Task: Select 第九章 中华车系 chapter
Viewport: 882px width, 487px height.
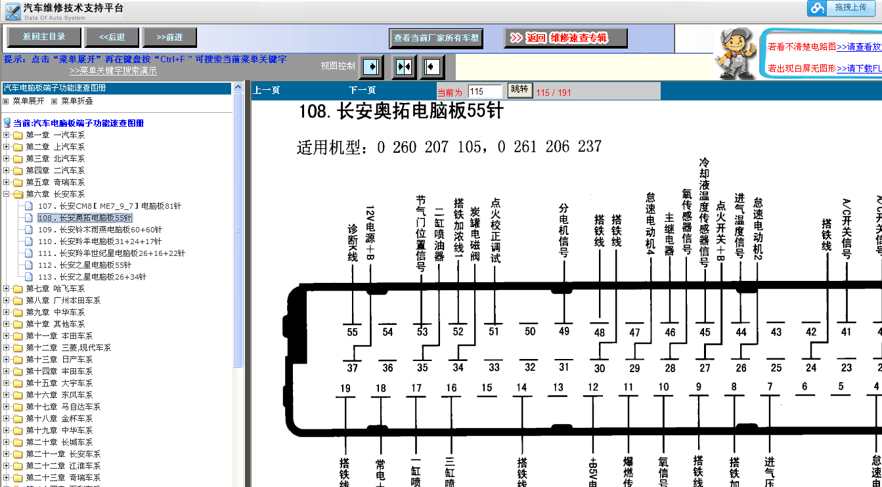Action: [55, 312]
